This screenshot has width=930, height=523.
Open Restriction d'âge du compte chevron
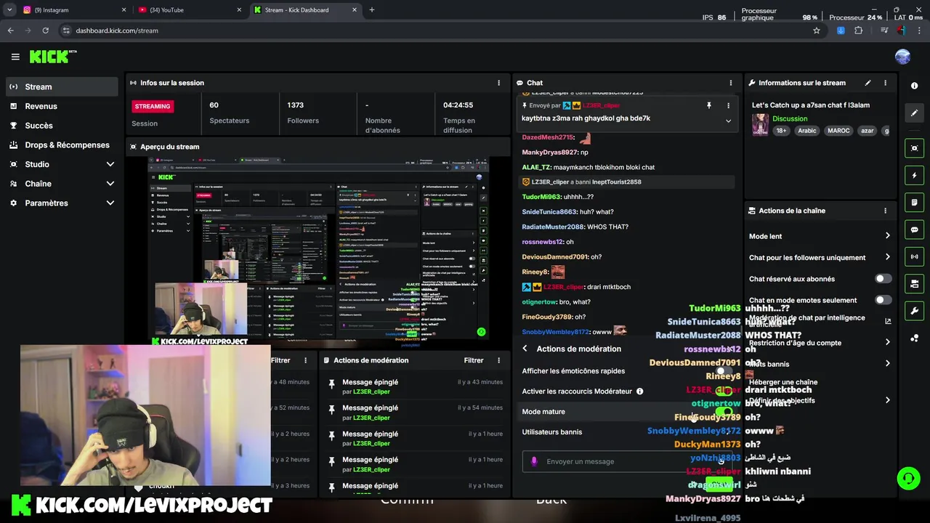coord(887,342)
